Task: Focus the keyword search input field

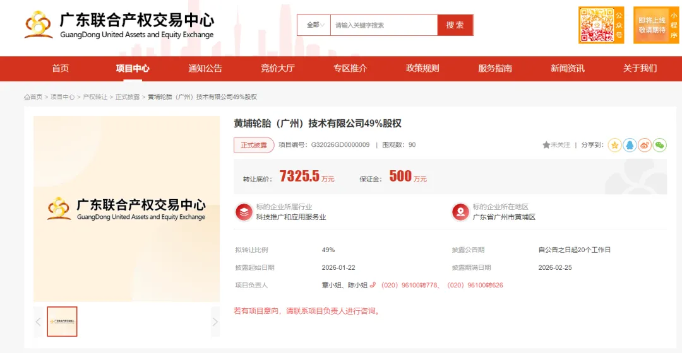Action: pyautogui.click(x=383, y=25)
